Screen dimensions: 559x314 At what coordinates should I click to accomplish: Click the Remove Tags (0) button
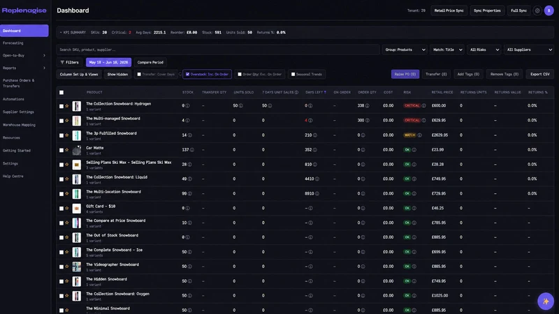[x=504, y=75]
